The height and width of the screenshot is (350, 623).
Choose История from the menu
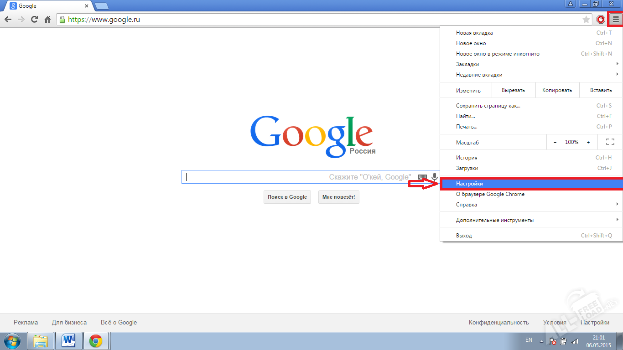point(531,158)
